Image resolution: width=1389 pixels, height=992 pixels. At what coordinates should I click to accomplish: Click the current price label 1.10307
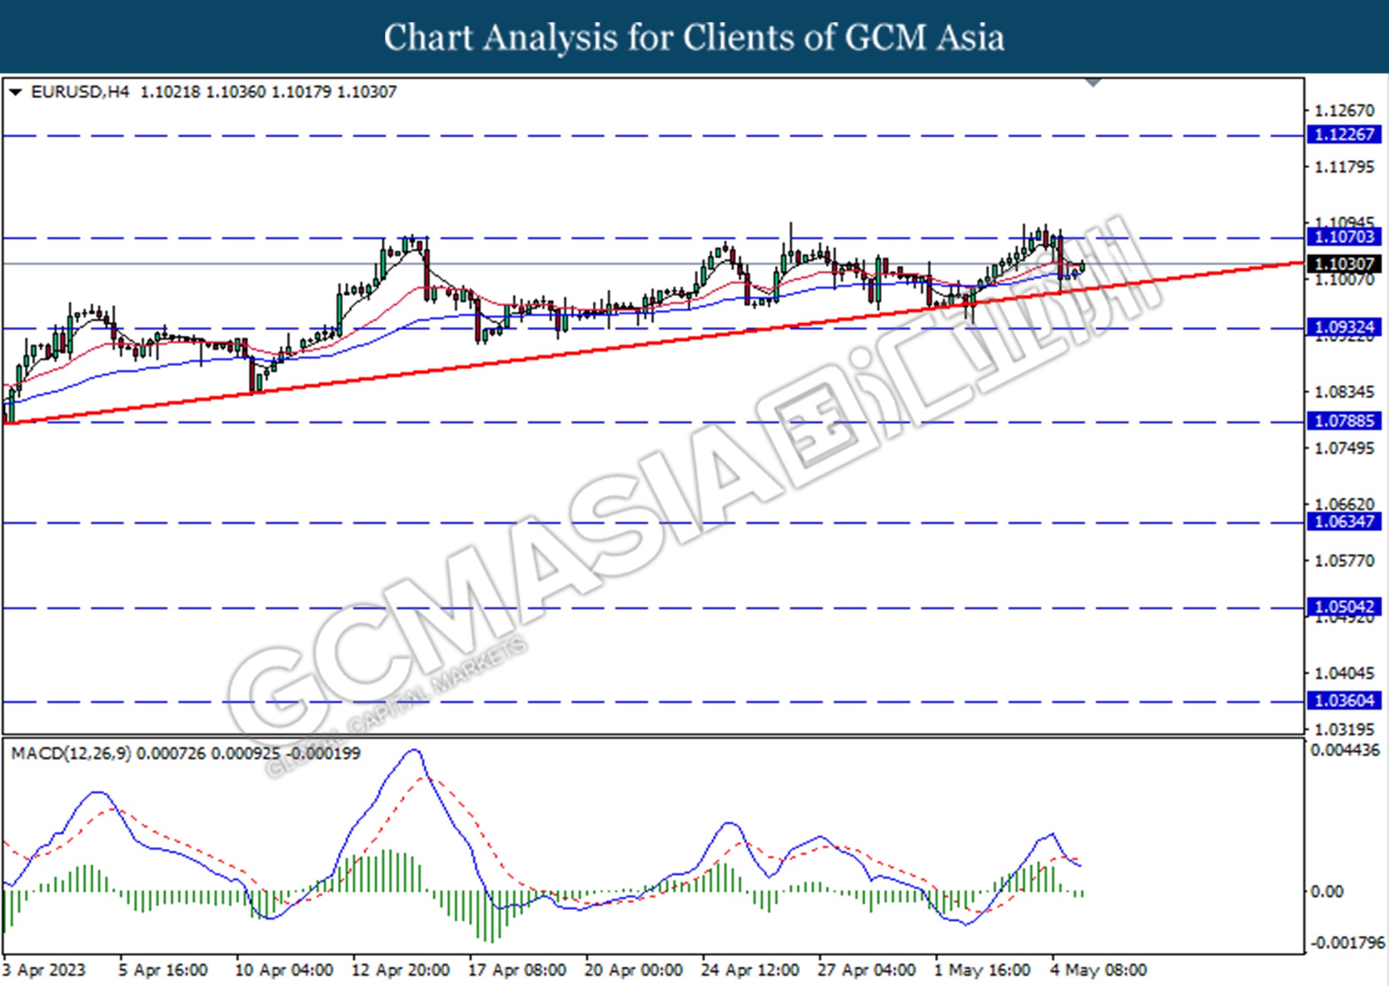click(1344, 263)
